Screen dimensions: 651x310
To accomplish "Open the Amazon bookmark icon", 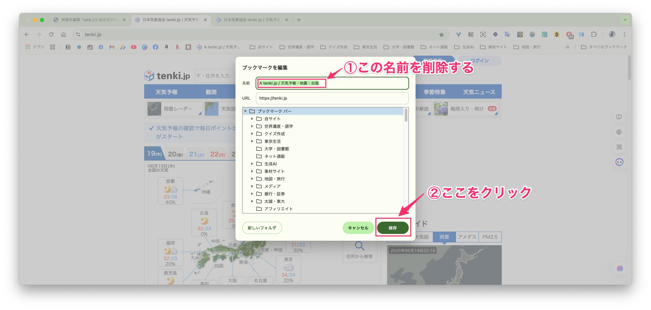I will pos(166,47).
